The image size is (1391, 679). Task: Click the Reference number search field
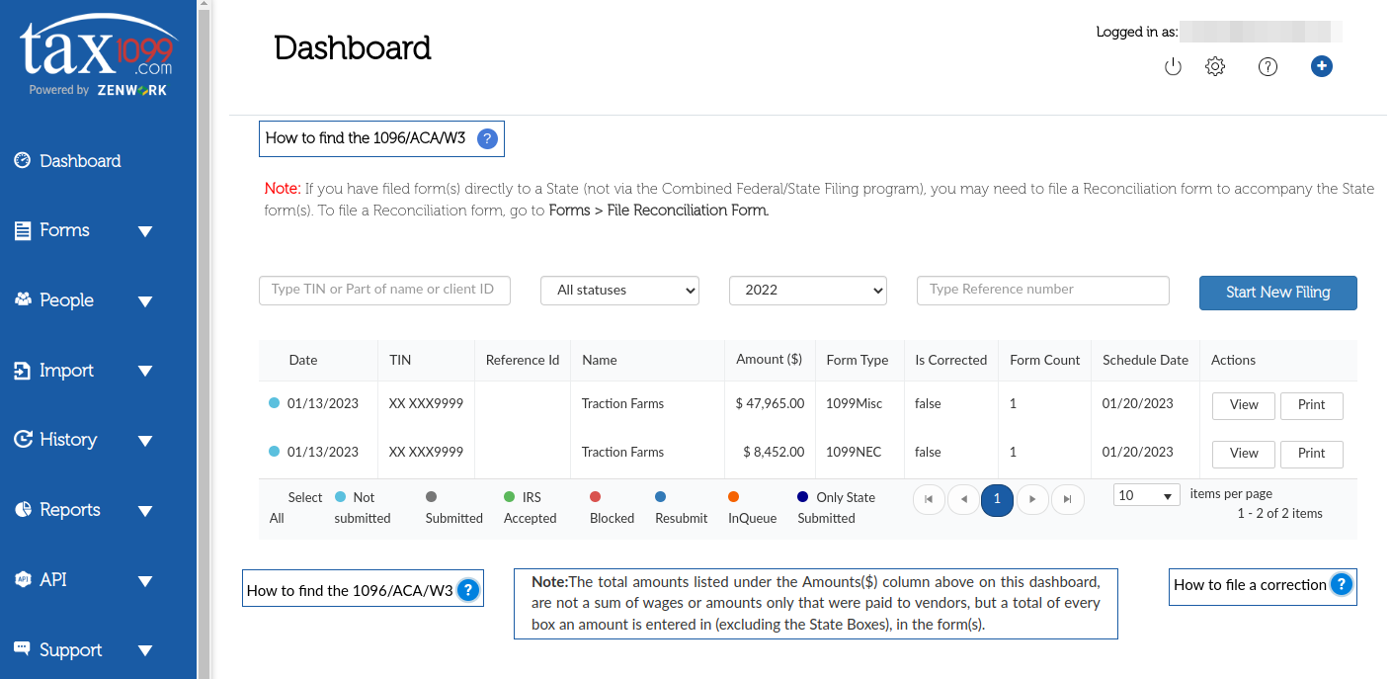(1042, 290)
